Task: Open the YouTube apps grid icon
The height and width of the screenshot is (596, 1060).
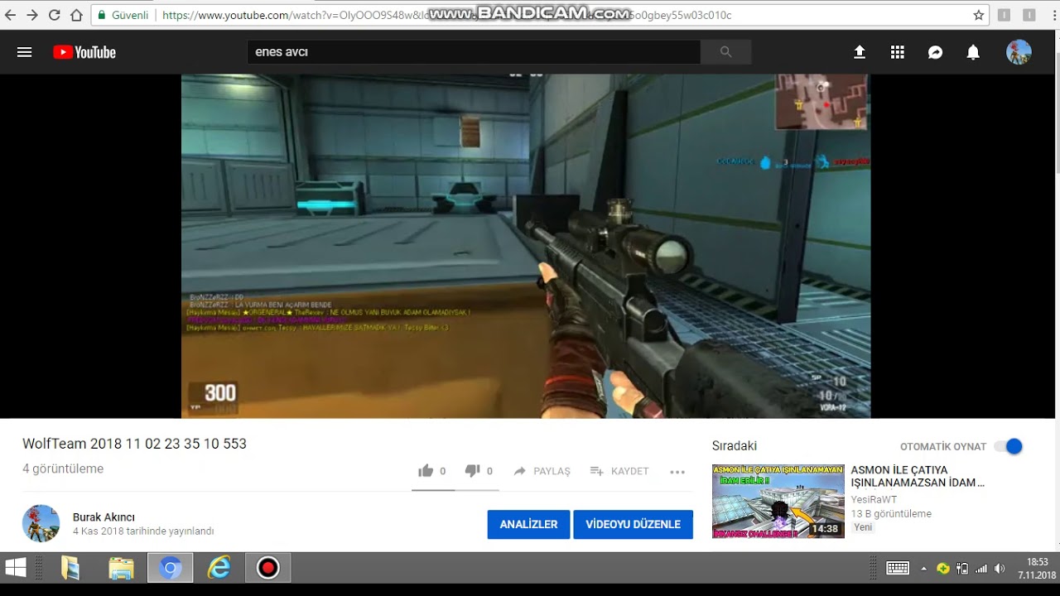Action: (x=898, y=52)
